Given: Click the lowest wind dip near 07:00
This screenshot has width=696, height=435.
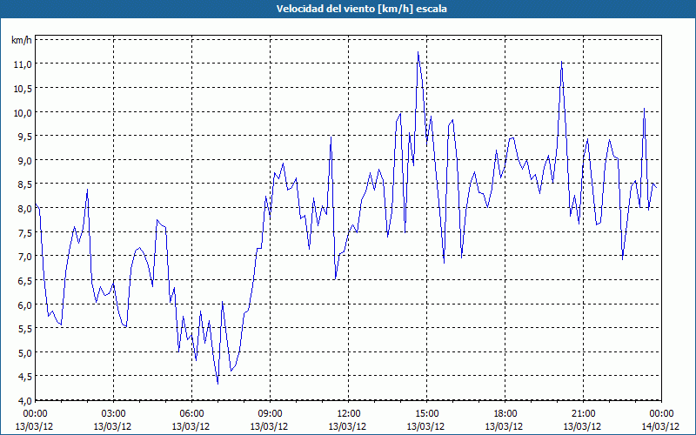Looking at the screenshot, I should [217, 384].
